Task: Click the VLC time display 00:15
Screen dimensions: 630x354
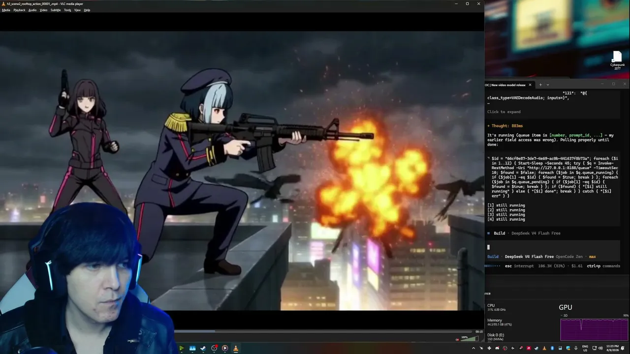Action: [479, 331]
